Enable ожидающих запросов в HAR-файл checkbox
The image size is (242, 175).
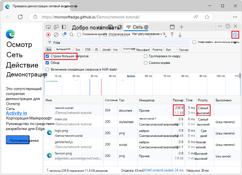click(48, 69)
